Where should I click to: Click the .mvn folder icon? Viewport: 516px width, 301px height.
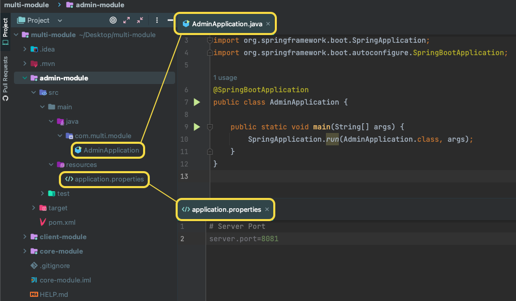coord(34,64)
